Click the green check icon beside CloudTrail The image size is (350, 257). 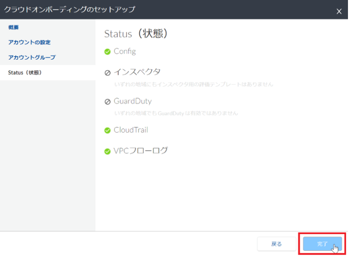coord(107,131)
